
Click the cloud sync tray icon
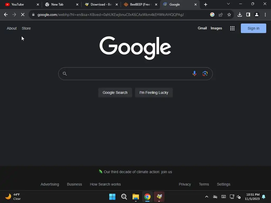215,197
